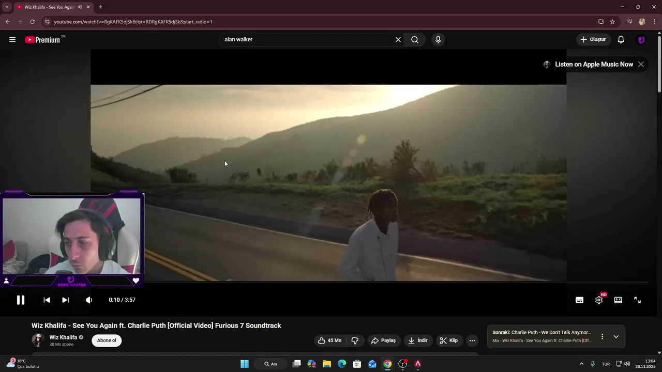Image resolution: width=662 pixels, height=372 pixels.
Task: Open player settings gear with HD badge
Action: [599, 300]
